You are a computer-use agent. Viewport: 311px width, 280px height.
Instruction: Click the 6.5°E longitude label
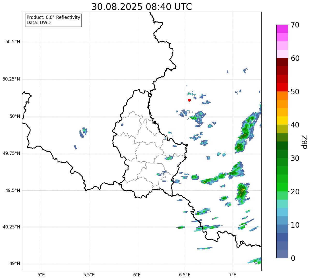[x=185, y=275]
